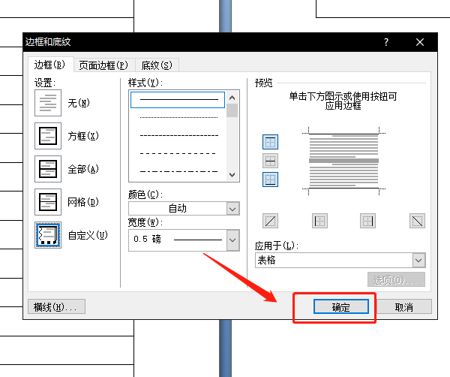Toggle the left border icon below preview

319,221
